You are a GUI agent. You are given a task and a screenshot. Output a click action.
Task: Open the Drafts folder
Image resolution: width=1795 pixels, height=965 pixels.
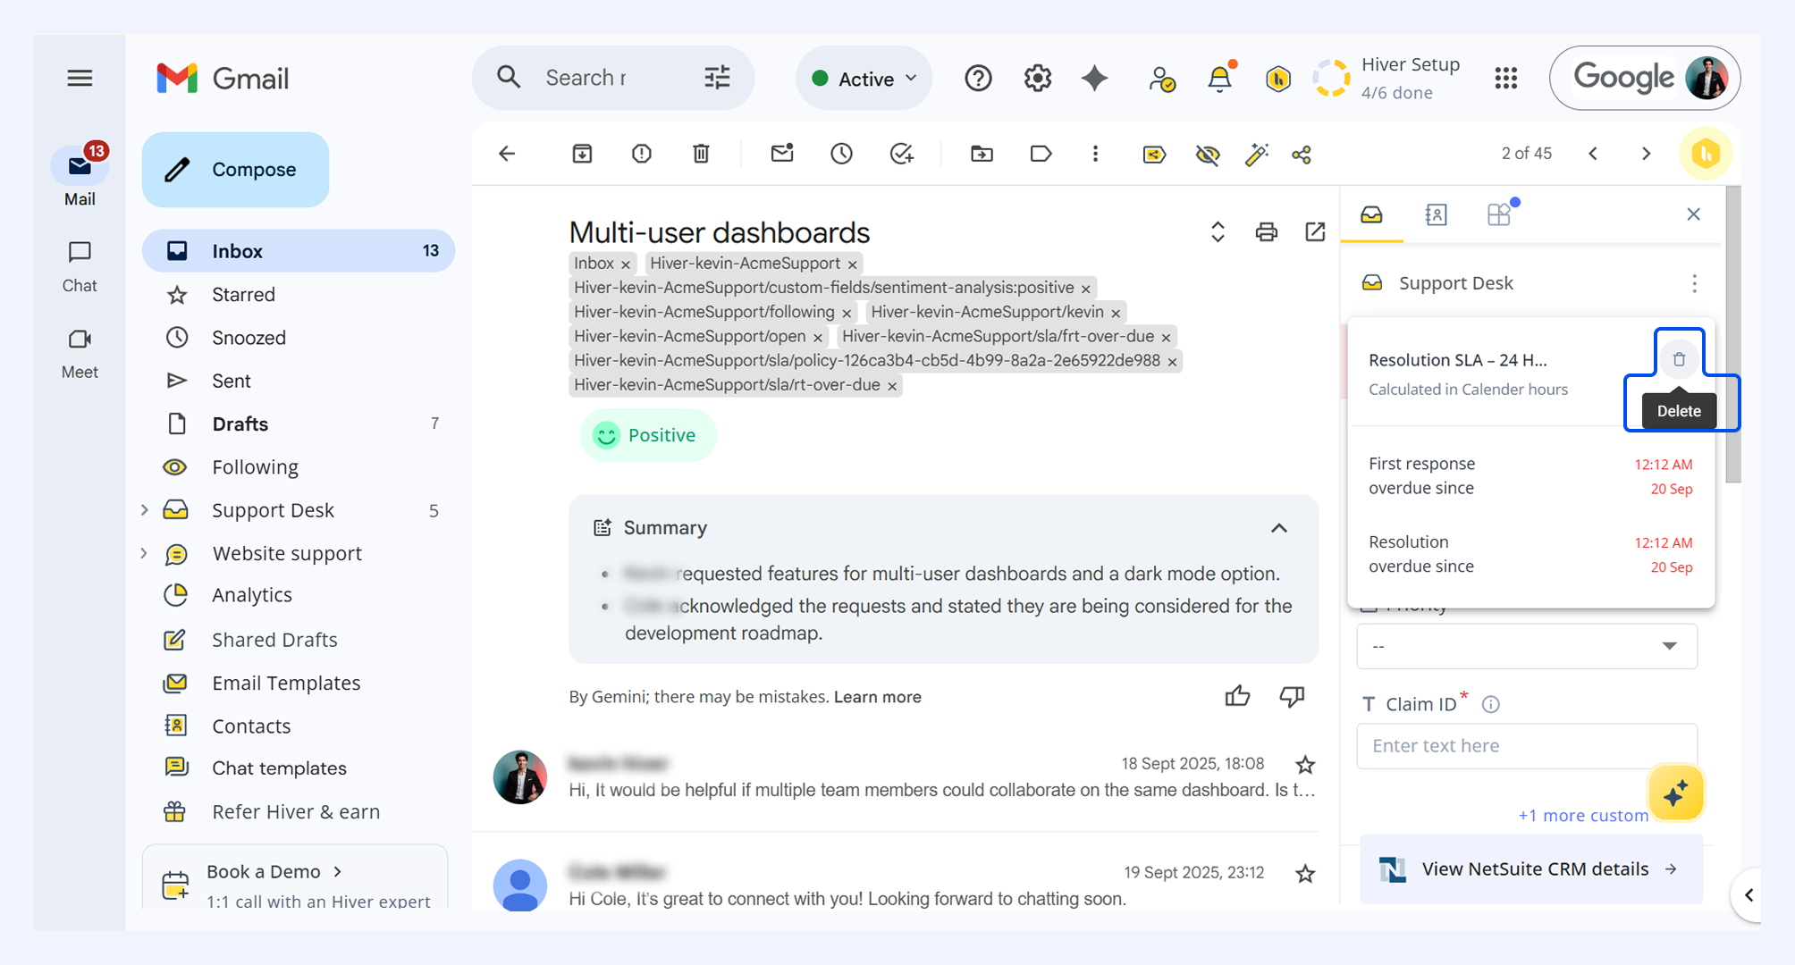coord(299,424)
